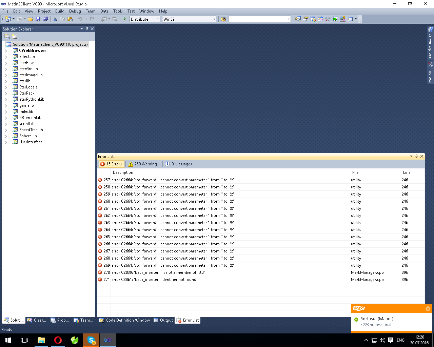The image size is (434, 347).
Task: Click Properties icon in Solution Explorer toolbar
Action: point(7,37)
